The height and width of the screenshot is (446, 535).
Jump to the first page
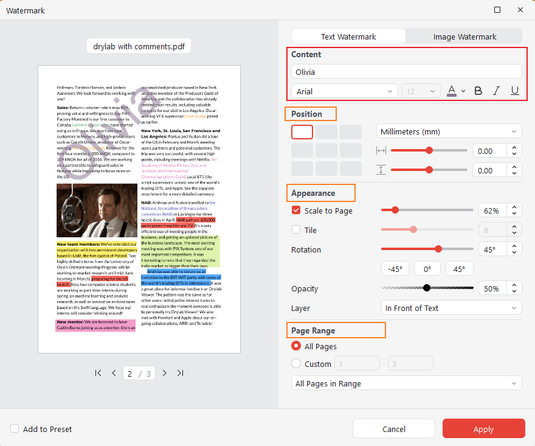98,373
